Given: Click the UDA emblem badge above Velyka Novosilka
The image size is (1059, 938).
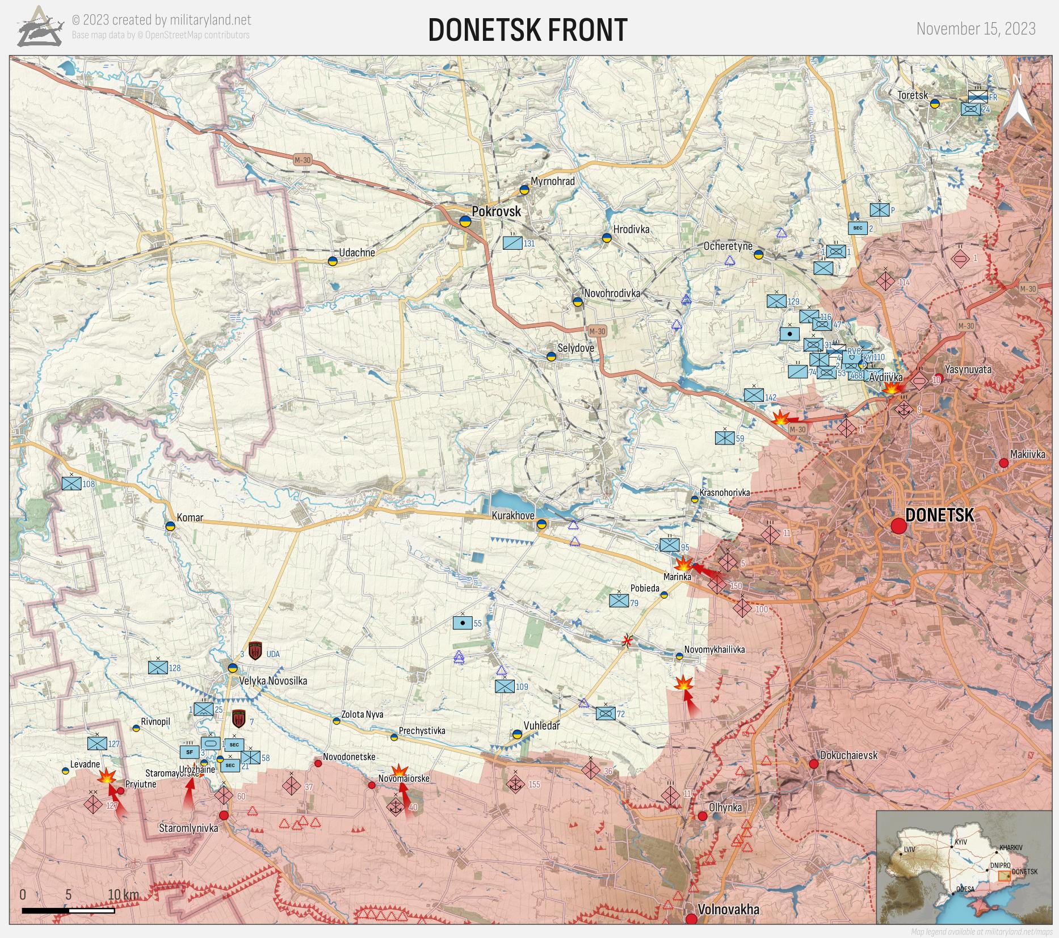Looking at the screenshot, I should pos(255,651).
